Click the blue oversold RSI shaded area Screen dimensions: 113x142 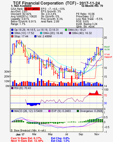(x=33, y=104)
